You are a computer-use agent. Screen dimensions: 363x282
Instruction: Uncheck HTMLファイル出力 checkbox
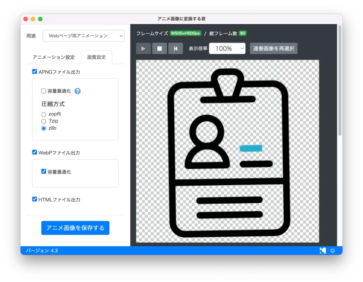point(35,199)
